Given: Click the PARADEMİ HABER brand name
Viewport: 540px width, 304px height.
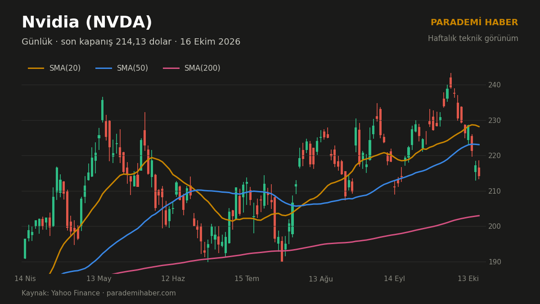Looking at the screenshot, I should coord(474,23).
